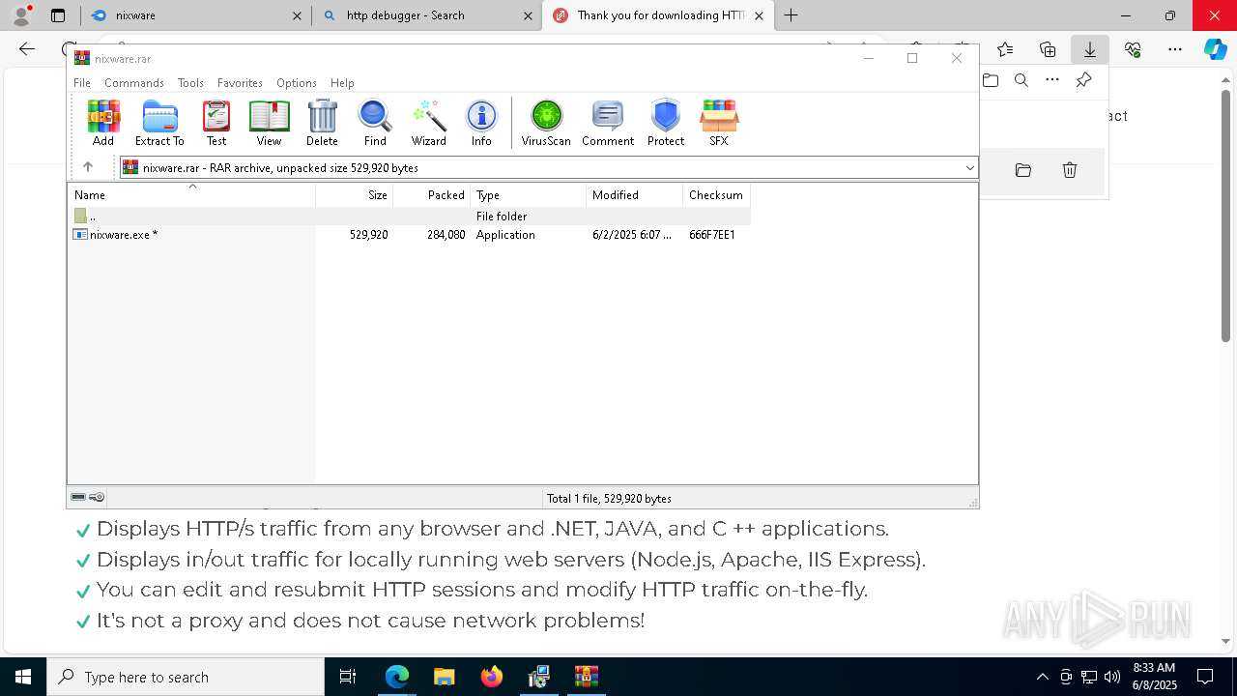The width and height of the screenshot is (1237, 696).
Task: Open the Find files tool
Action: [x=375, y=123]
